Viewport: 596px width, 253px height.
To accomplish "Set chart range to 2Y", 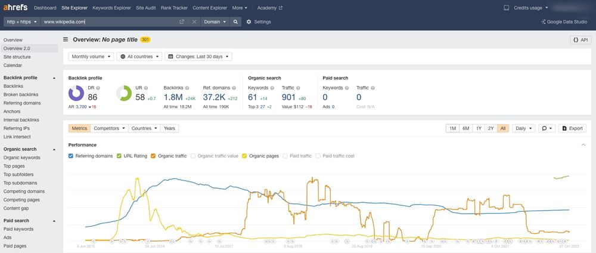I will tap(491, 128).
